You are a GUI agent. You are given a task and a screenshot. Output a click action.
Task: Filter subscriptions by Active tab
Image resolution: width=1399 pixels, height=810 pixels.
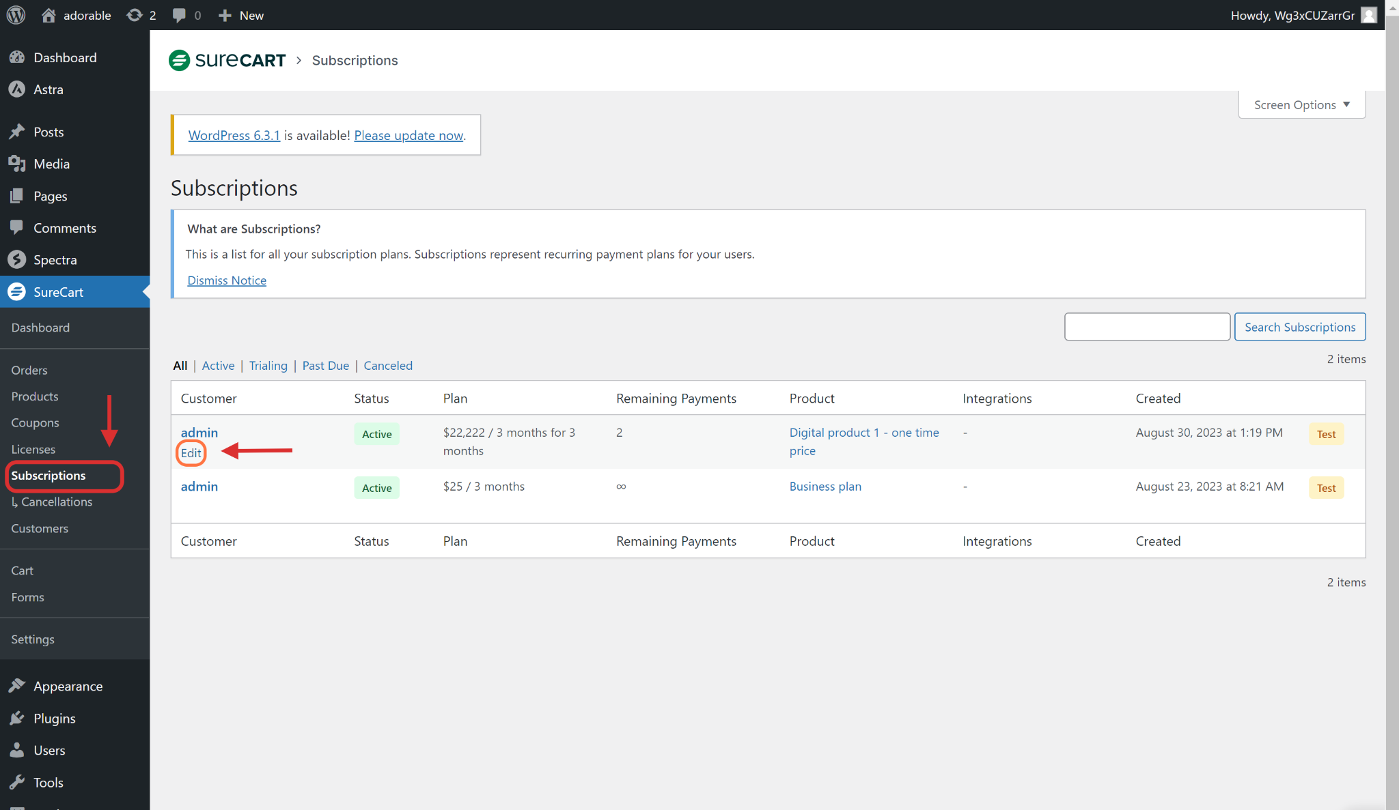(x=218, y=366)
